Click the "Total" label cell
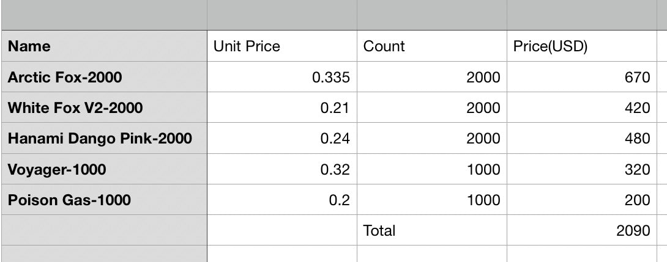 coord(432,230)
